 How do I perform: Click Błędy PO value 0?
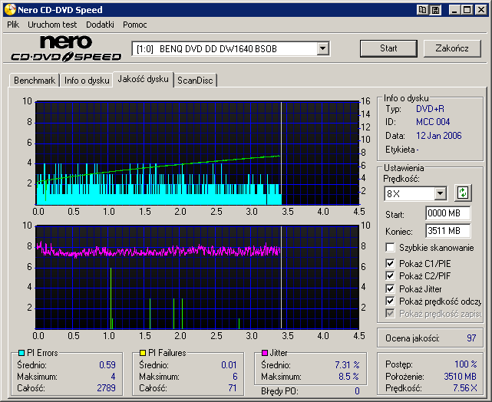pos(357,391)
